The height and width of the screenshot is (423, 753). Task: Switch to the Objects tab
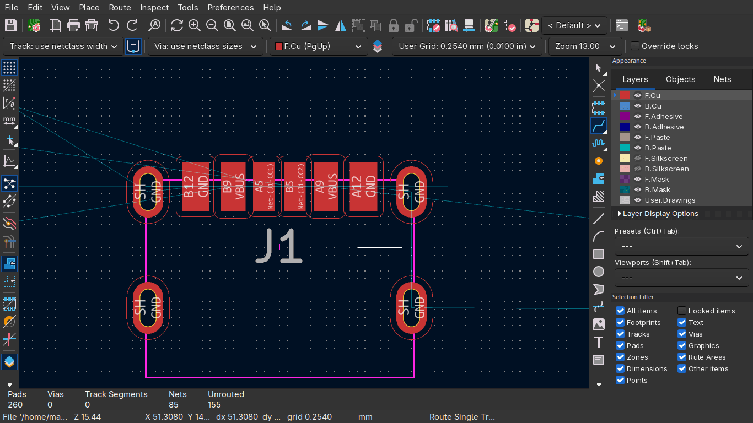click(680, 79)
